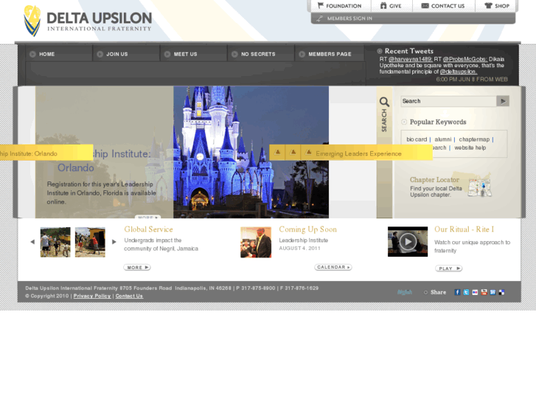Click the Chapter Locator map icon
The image size is (536, 402).
pyautogui.click(x=480, y=187)
